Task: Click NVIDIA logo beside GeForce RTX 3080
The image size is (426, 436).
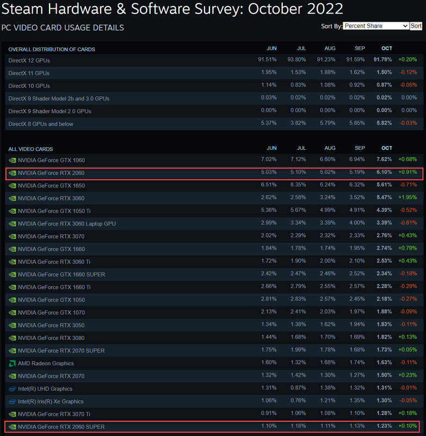Action: 12,338
